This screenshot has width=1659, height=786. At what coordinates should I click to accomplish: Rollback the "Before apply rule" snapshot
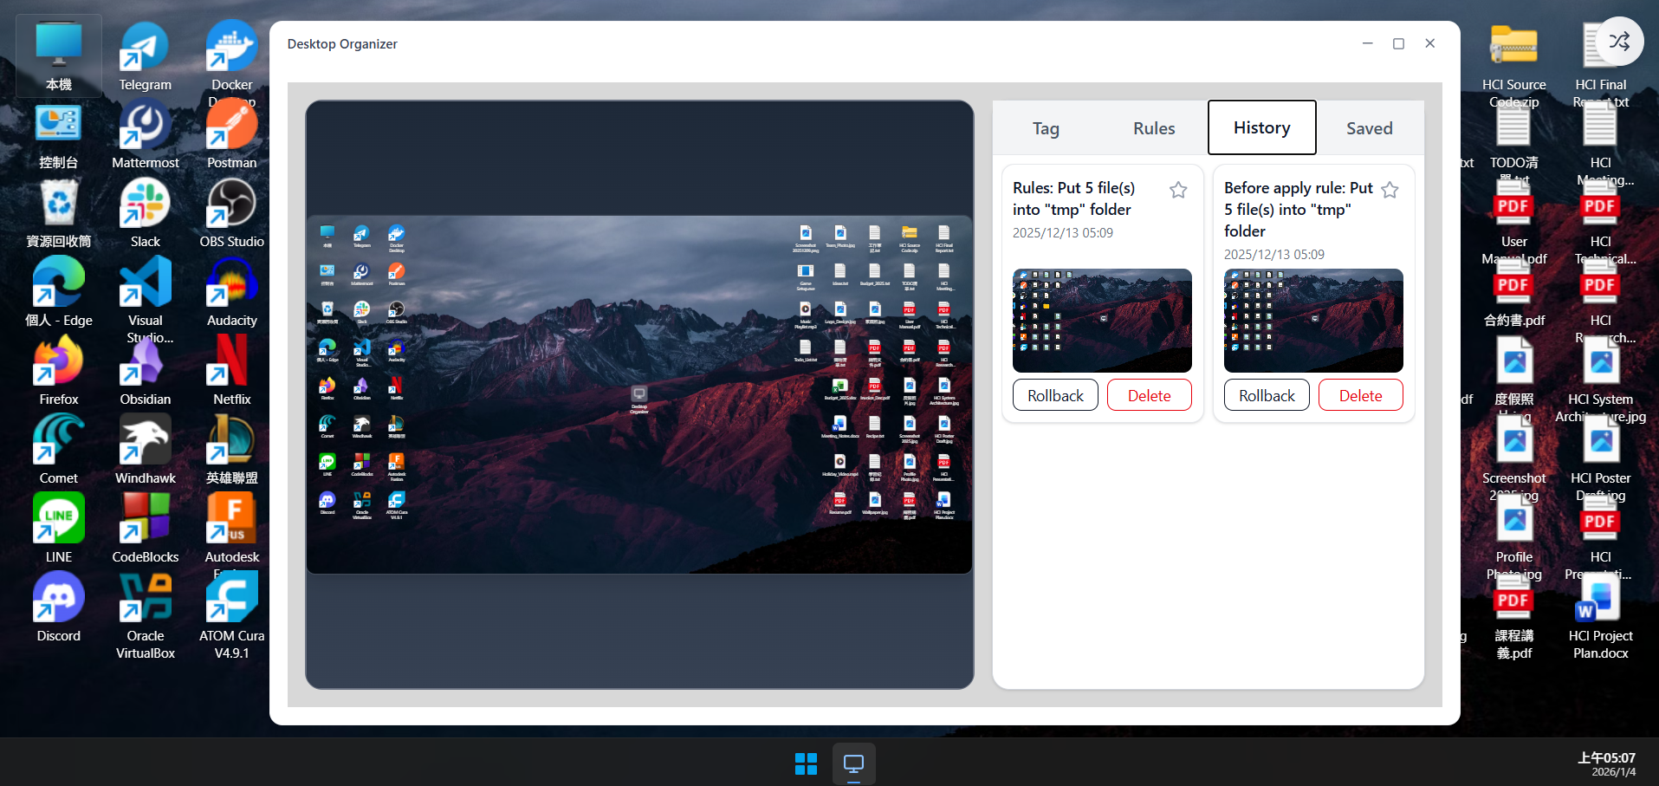pos(1267,395)
